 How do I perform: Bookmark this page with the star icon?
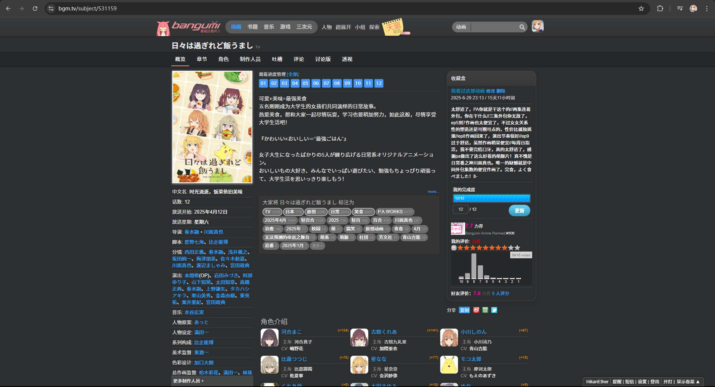click(641, 8)
